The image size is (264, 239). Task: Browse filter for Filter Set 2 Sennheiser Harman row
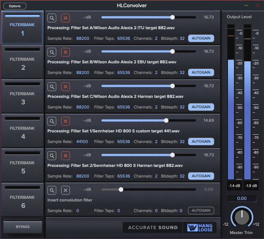click(52, 156)
